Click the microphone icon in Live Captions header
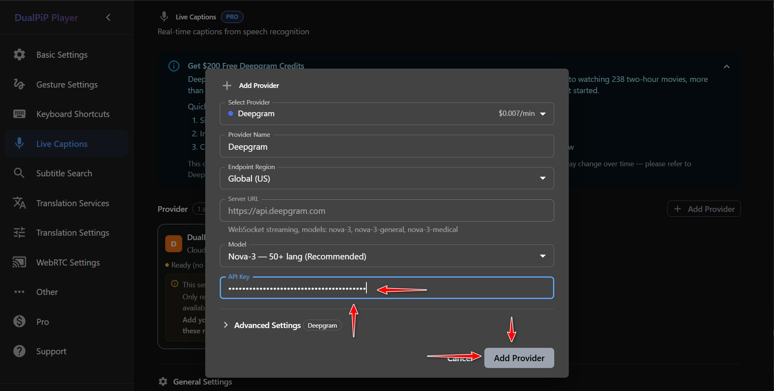Screen dimensions: 774x391 point(164,17)
